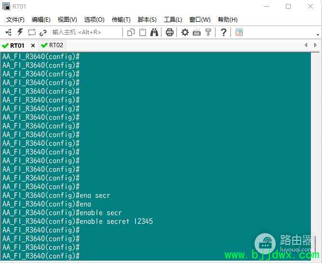
Task: Click the keyboard Keymap Editor icon
Action: pyautogui.click(x=197, y=33)
